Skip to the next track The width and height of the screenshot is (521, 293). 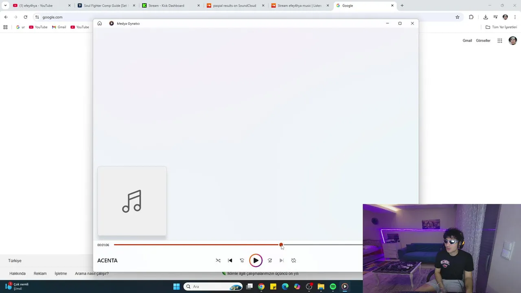[x=281, y=260]
